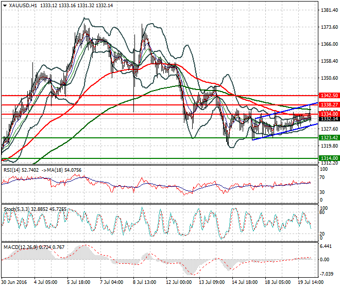
Task: Click the 13 Jul 09:00 time label
Action: [212, 282]
